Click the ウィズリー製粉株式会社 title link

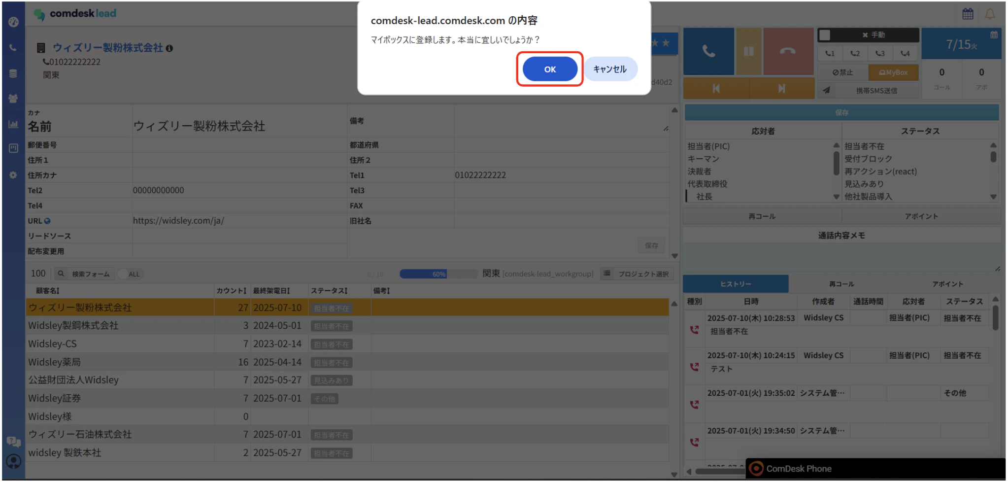(x=107, y=48)
